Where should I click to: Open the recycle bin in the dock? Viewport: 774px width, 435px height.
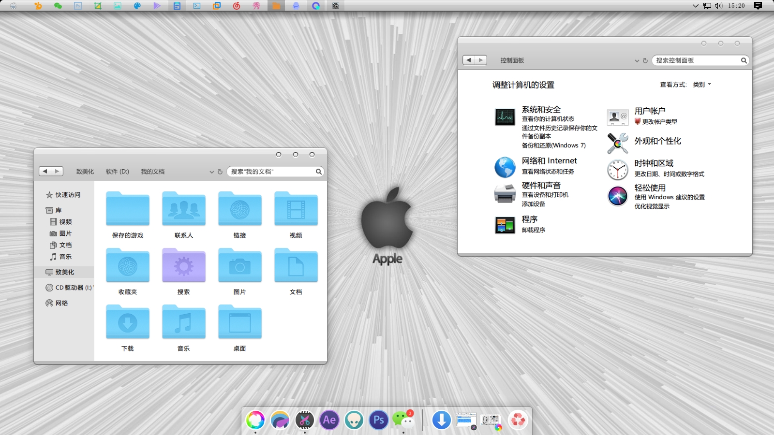pyautogui.click(x=518, y=420)
